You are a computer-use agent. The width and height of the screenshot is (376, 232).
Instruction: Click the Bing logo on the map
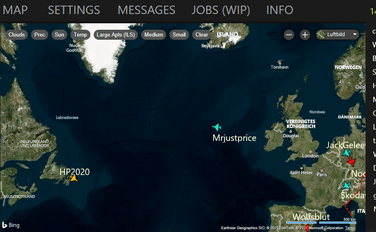[x=11, y=225]
